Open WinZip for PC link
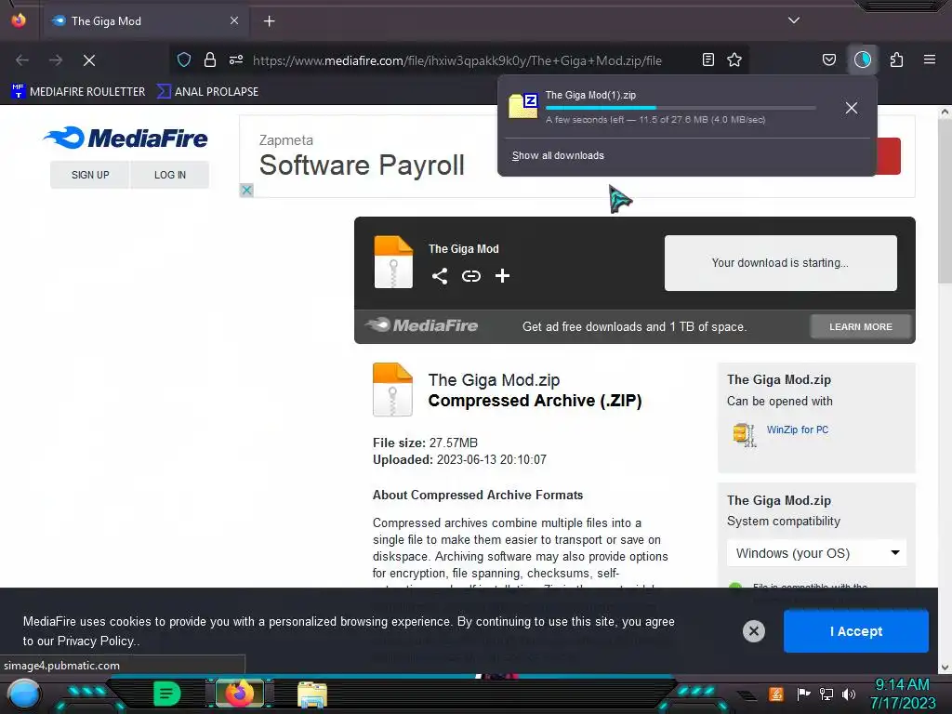952x714 pixels. [797, 430]
